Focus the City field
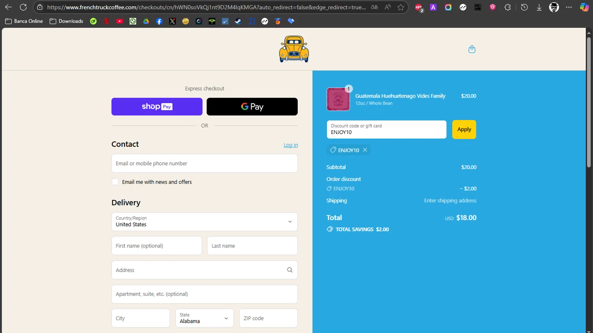The width and height of the screenshot is (593, 333). [x=140, y=318]
